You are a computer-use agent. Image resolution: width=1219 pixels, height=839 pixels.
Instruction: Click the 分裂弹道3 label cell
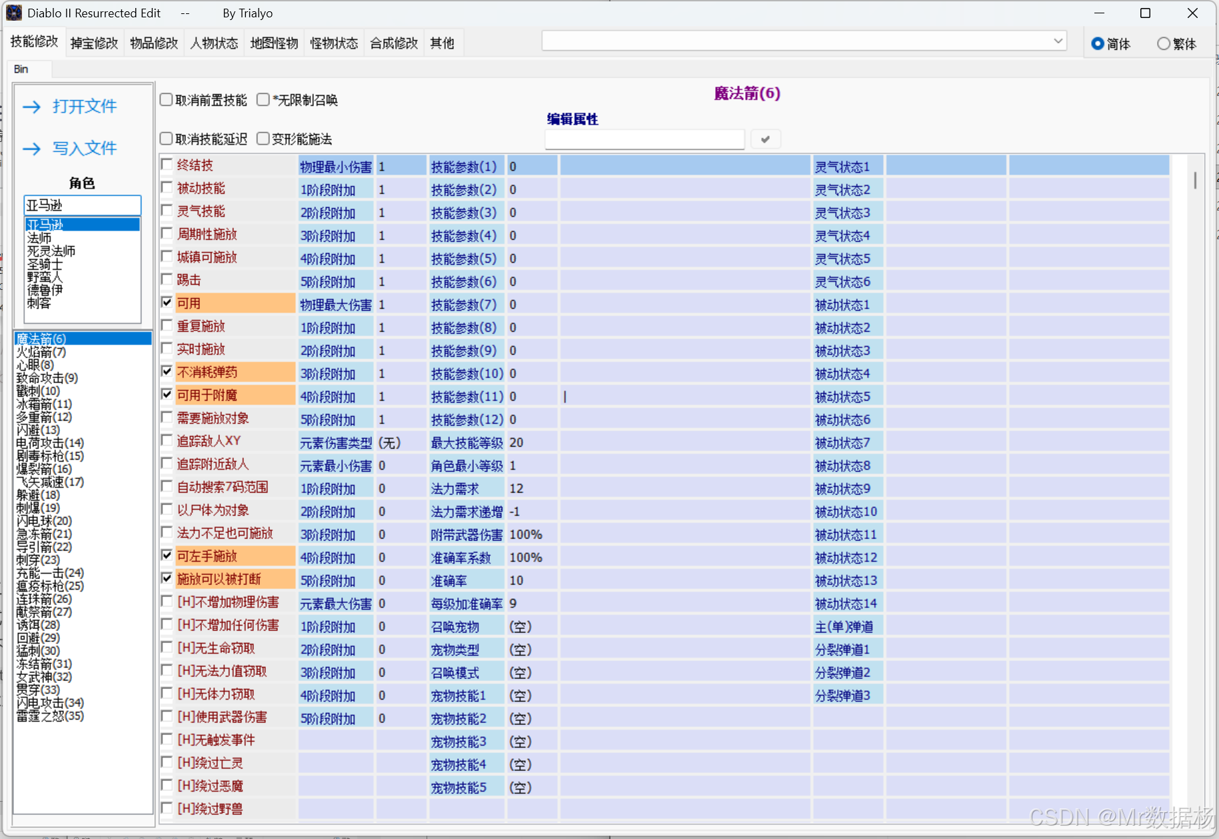(x=848, y=696)
